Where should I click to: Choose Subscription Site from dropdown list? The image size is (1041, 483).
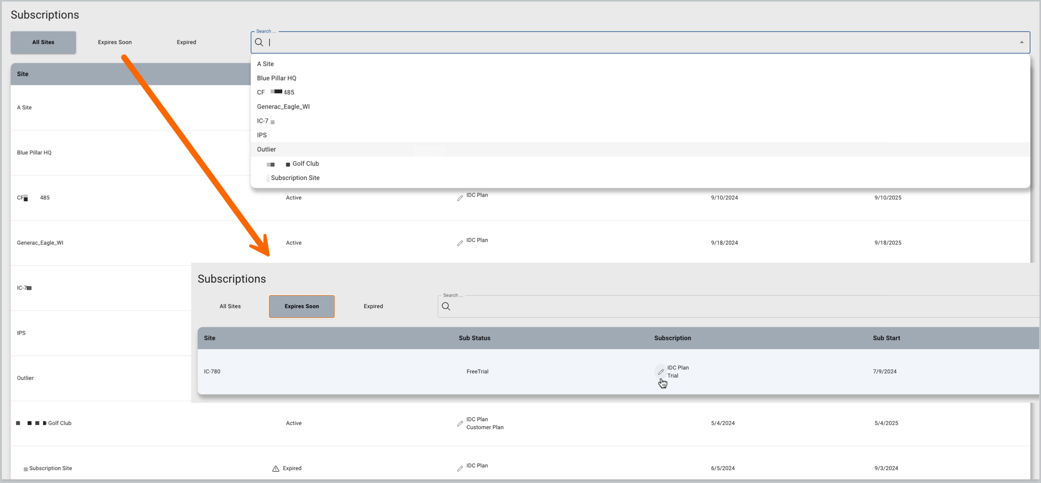pyautogui.click(x=640, y=178)
